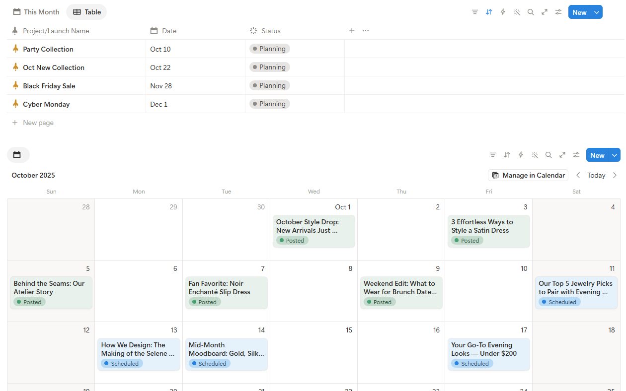
Task: Click New button in table toolbar
Action: point(579,12)
